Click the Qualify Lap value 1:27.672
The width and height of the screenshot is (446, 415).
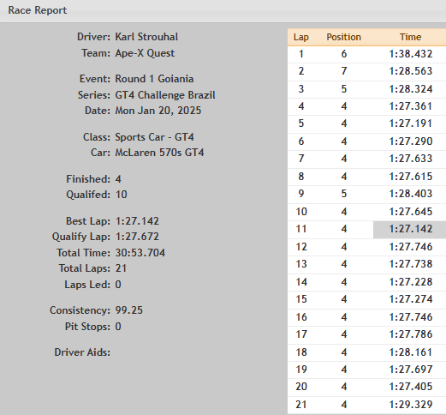pos(137,237)
